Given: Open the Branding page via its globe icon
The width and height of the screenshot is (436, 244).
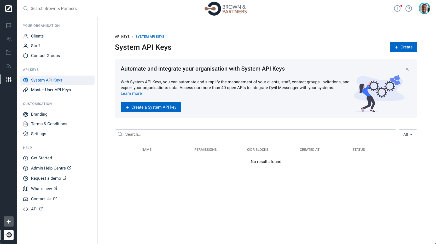Looking at the screenshot, I should point(26,114).
